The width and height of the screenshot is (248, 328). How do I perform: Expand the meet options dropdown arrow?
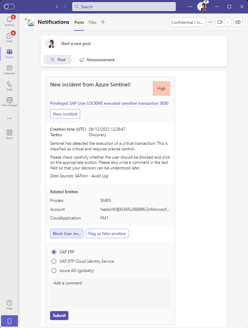coord(227,22)
